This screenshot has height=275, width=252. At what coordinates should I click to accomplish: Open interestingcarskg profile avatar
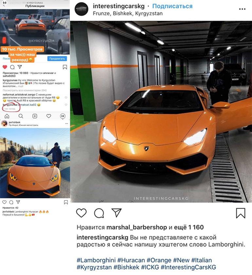pos(81,9)
